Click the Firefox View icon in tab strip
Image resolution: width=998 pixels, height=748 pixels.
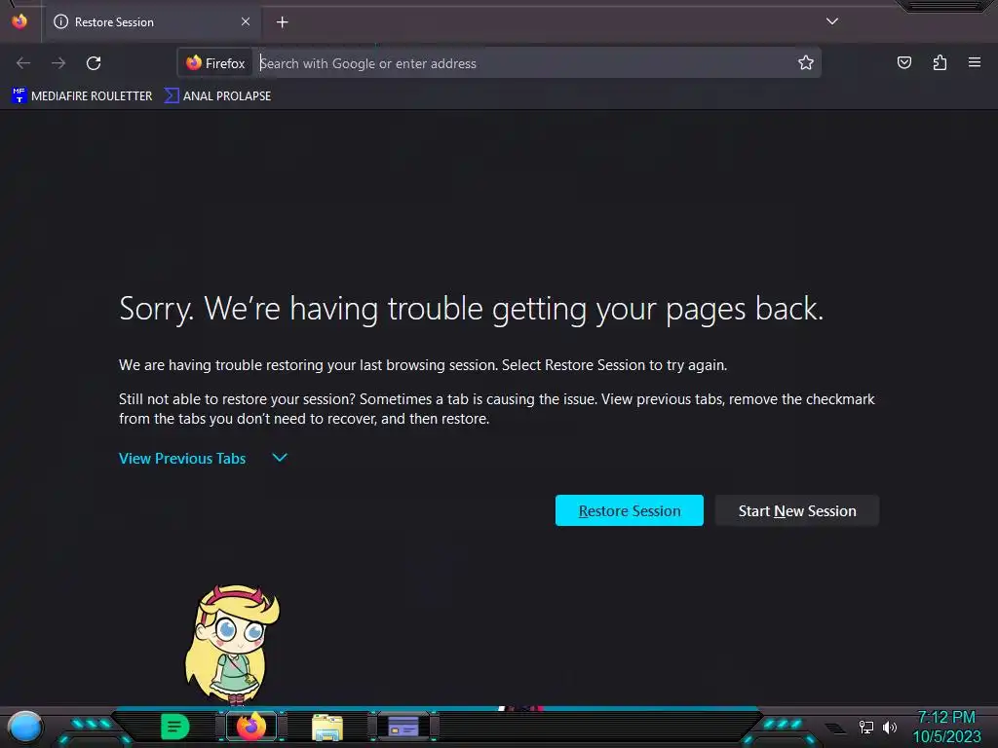19,21
